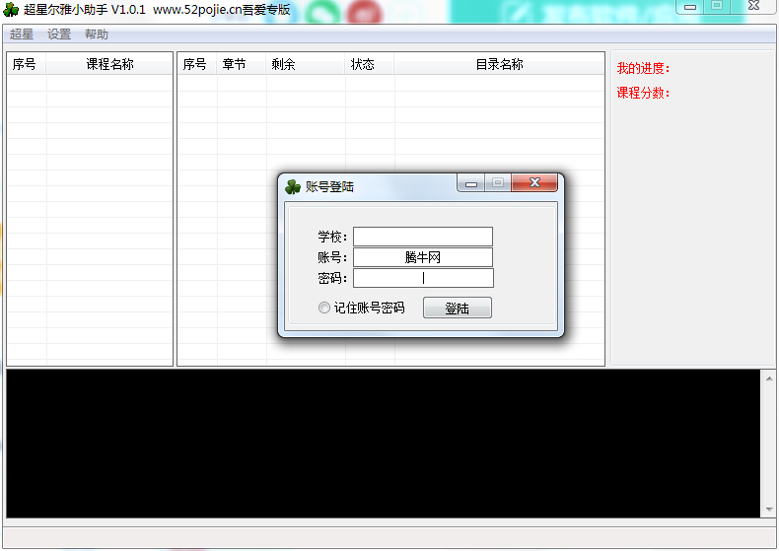
Task: Toggle the 记住账号密码 radio option
Action: coord(323,308)
